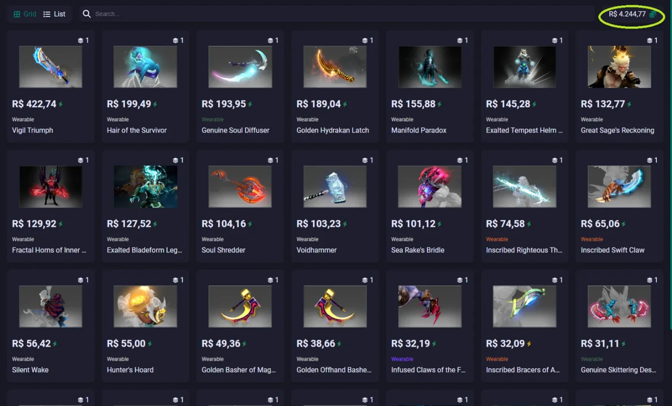Open the Voidhammer item thumbnail
The width and height of the screenshot is (672, 406).
click(x=335, y=187)
